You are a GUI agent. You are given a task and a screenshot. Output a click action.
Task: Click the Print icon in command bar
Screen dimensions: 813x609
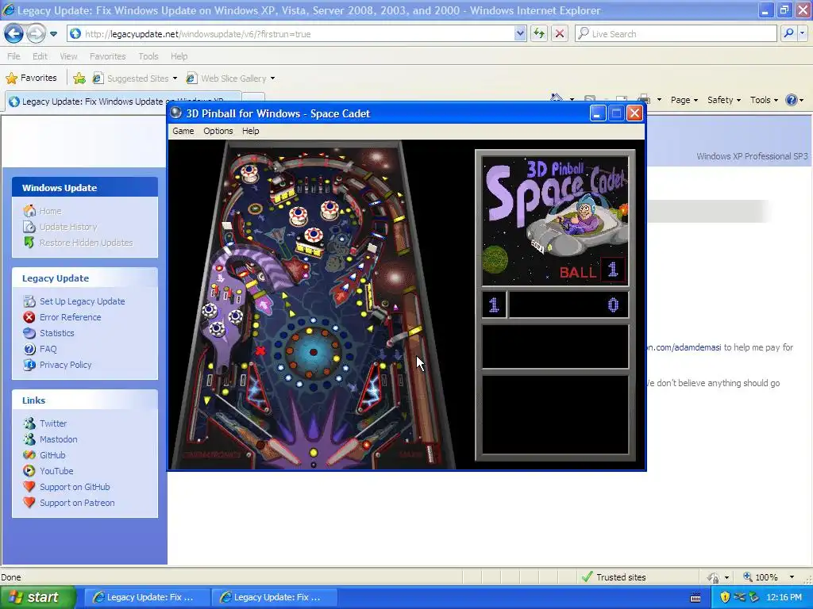(645, 99)
